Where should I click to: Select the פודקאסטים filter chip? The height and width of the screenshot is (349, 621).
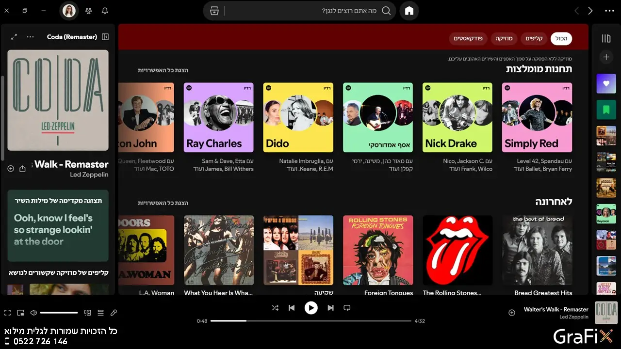pyautogui.click(x=468, y=39)
